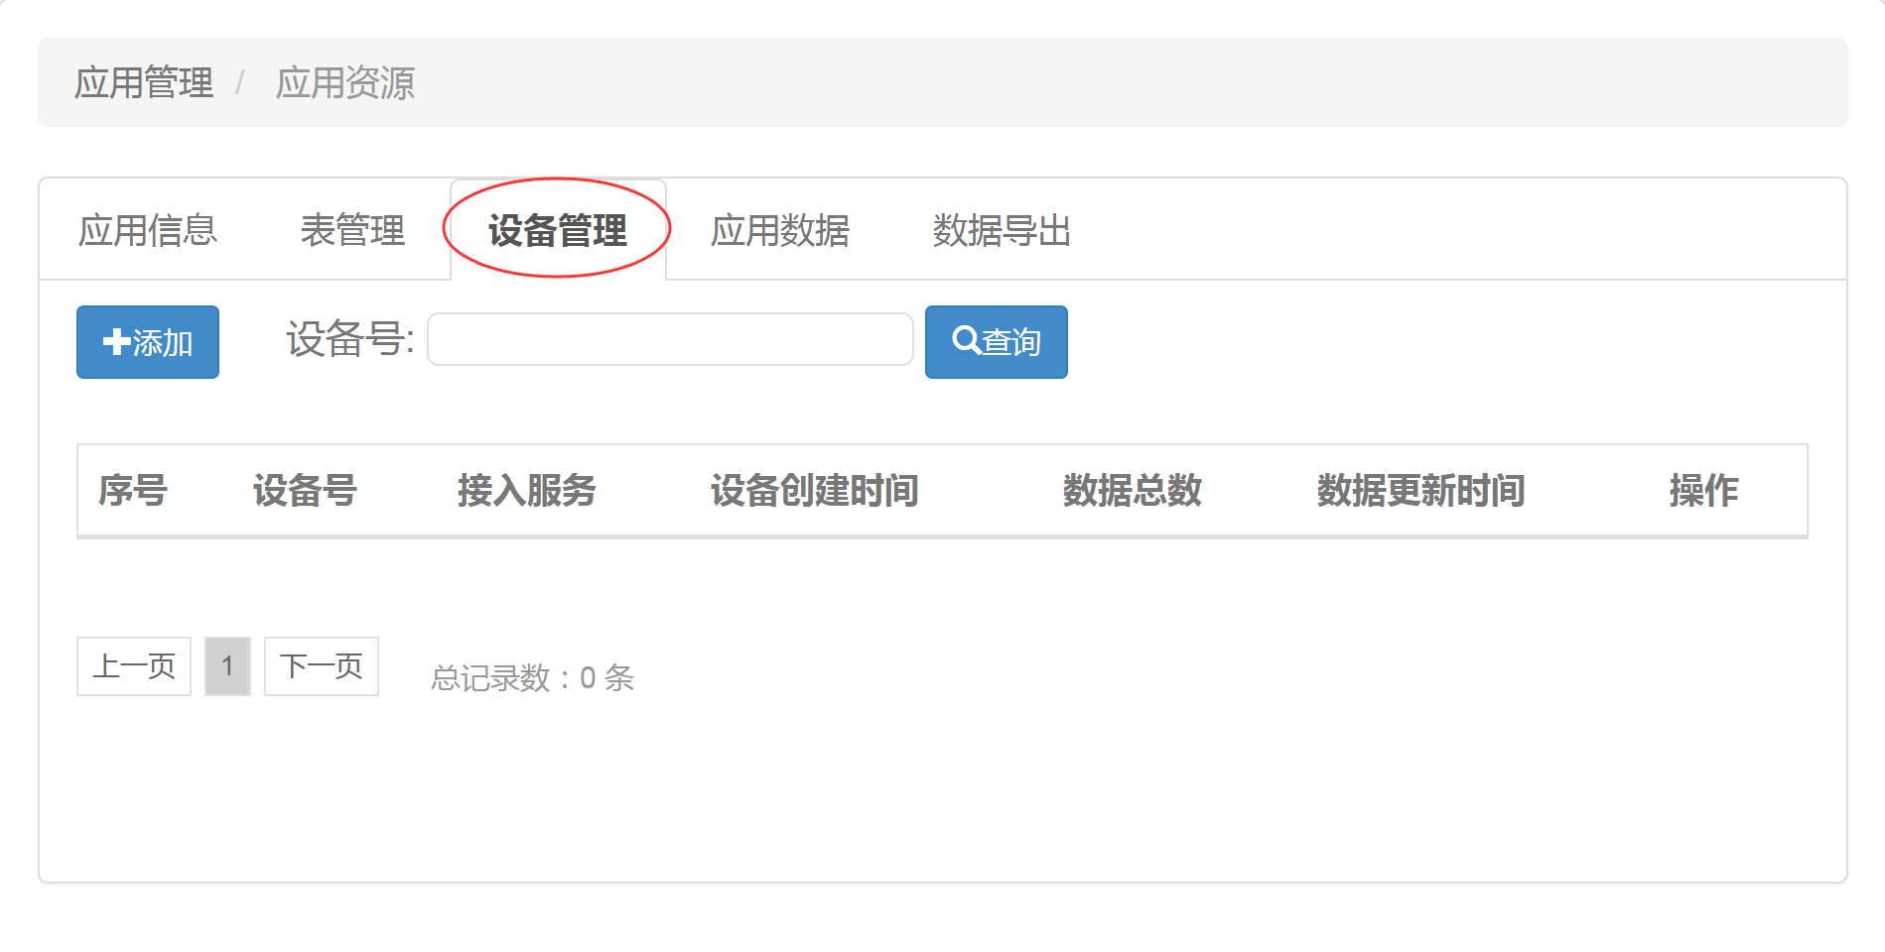Go to next page with 下一页
The height and width of the screenshot is (952, 1885).
tap(322, 666)
